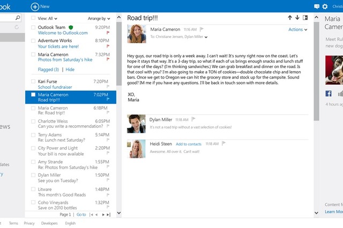Viewport: 343px width, 228px height.
Task: Flag the Kari Furse School fundraiser email
Action: tap(108, 87)
